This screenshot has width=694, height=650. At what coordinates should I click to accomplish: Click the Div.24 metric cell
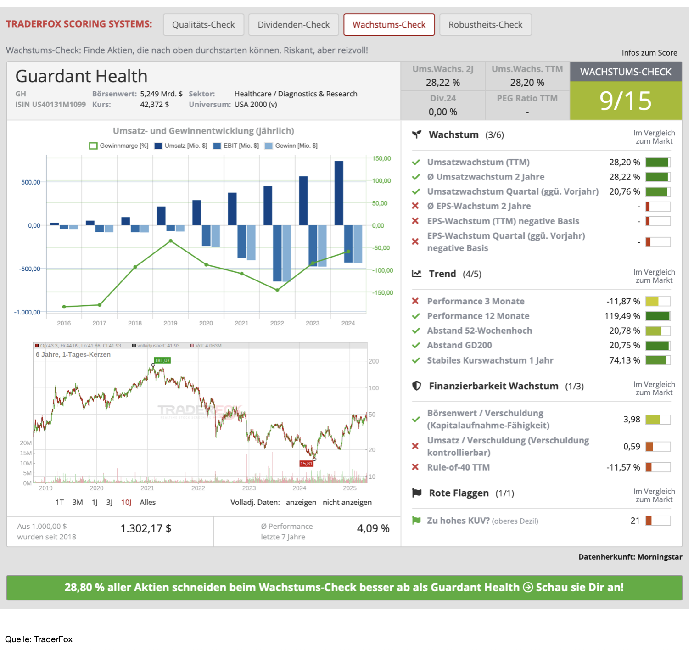(x=443, y=105)
